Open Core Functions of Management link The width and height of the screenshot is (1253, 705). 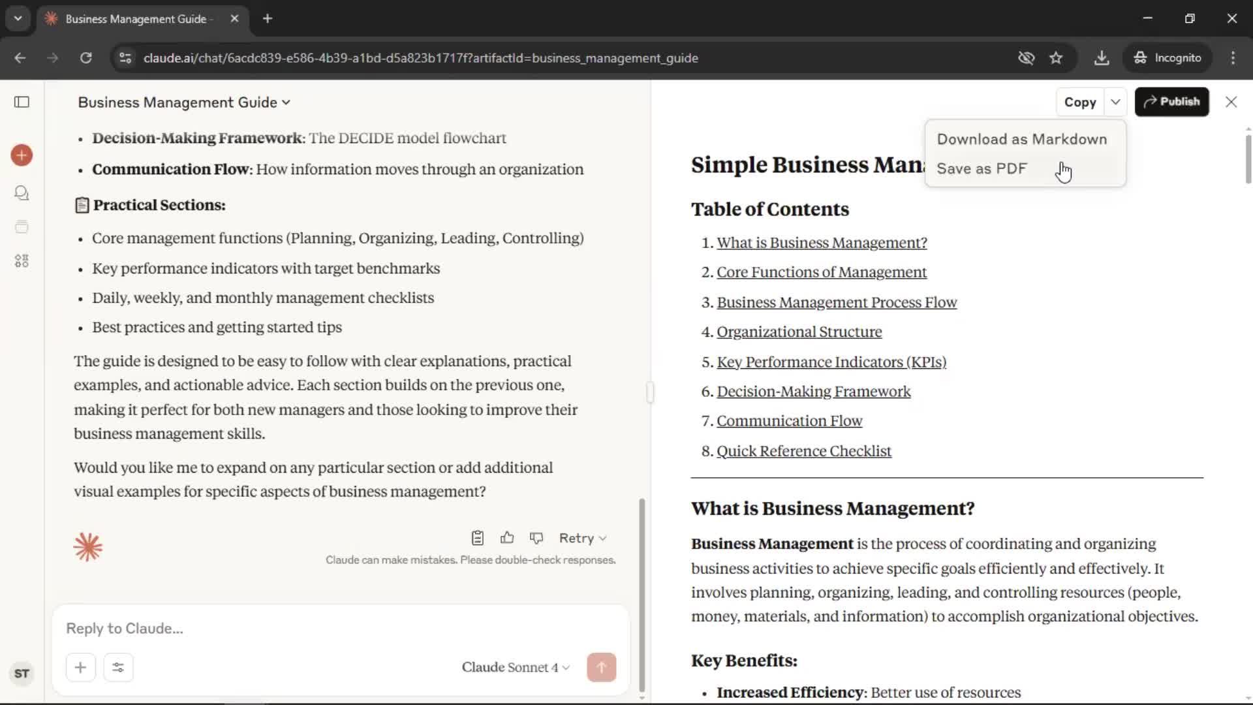[x=822, y=272]
